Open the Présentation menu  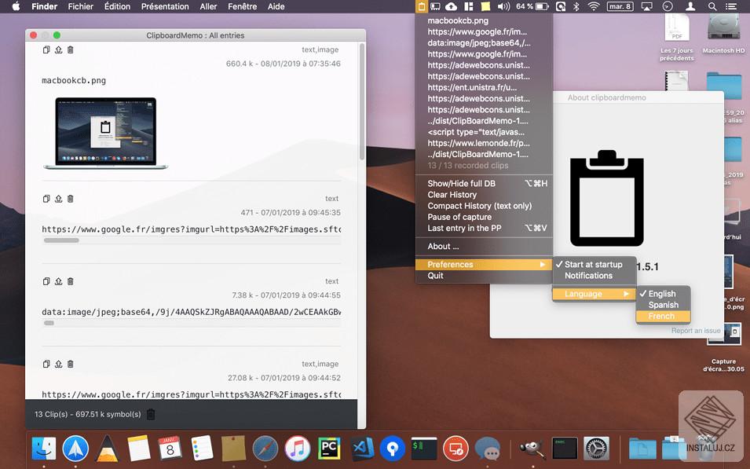click(165, 6)
